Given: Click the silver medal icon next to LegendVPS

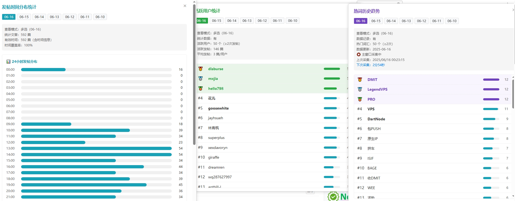Looking at the screenshot, I should [360, 89].
